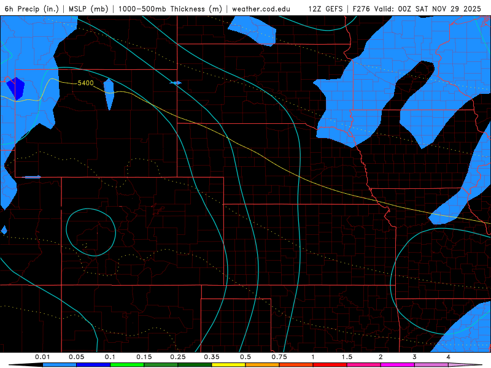Select the red 1–1.5 legend swatch

click(330, 365)
